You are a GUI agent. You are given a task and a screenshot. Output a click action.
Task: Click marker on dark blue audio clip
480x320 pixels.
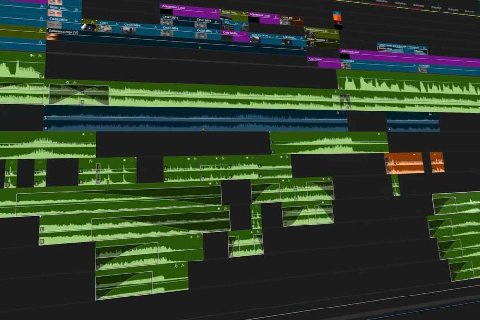pyautogui.click(x=203, y=130)
